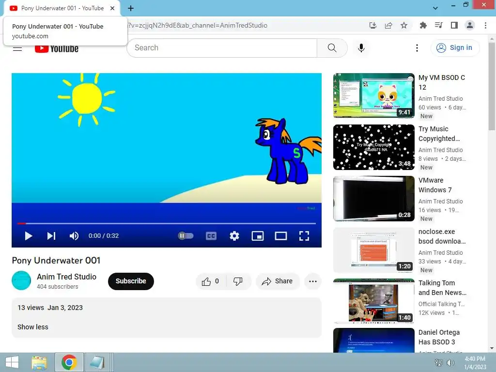Open system tray volume speaker
This screenshot has height=372, width=496.
tap(450, 362)
